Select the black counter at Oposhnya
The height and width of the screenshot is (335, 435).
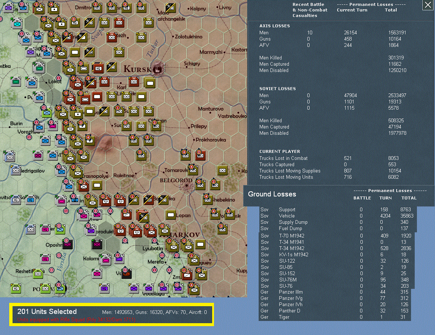[68, 244]
